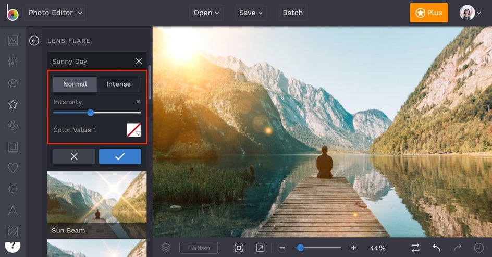Zoom out with minus button
The image size is (492, 257).
[282, 248]
